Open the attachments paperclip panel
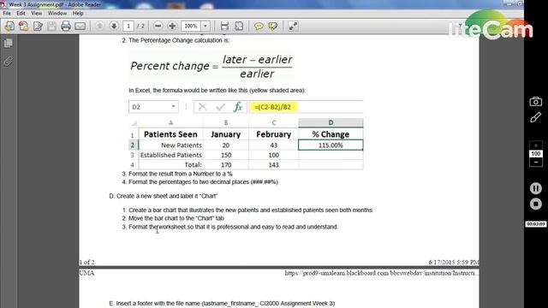This screenshot has height=308, width=548. (x=9, y=62)
